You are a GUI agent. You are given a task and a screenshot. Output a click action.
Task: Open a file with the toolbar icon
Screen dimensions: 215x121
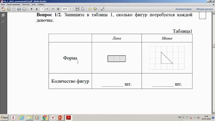pyautogui.click(x=8, y=9)
